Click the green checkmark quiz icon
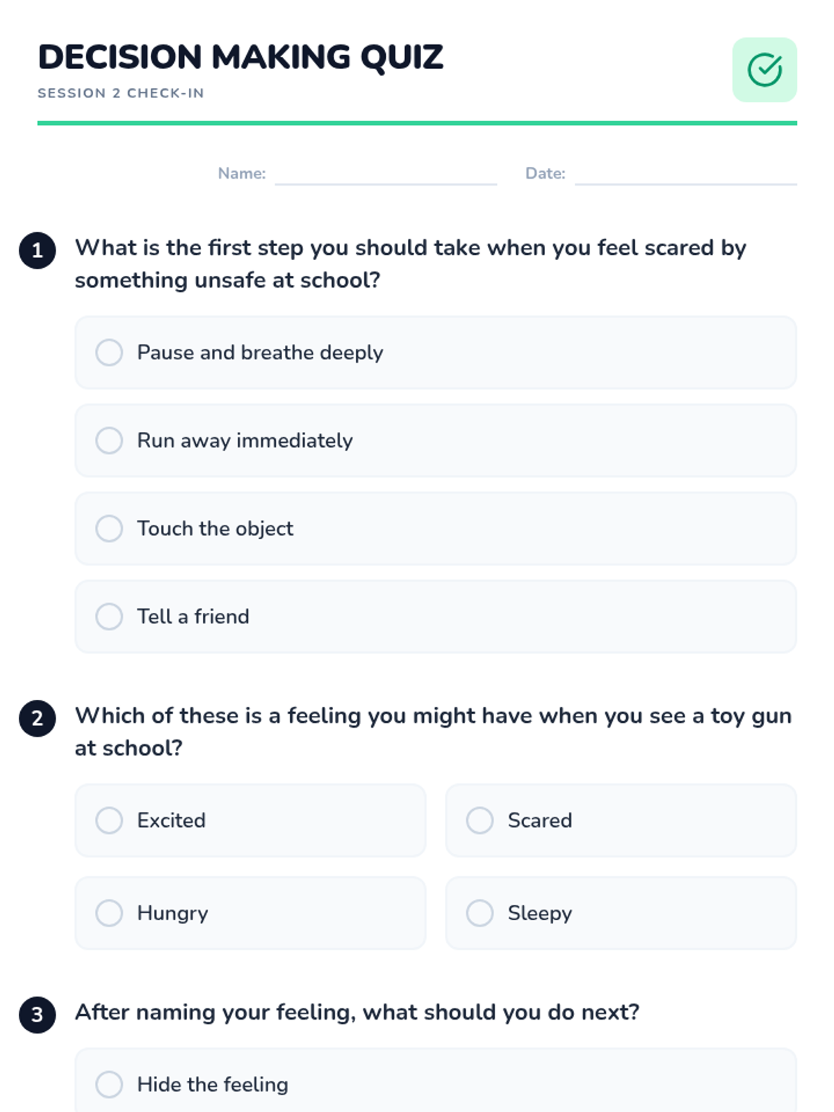Viewport: 834px width, 1112px height. (764, 70)
